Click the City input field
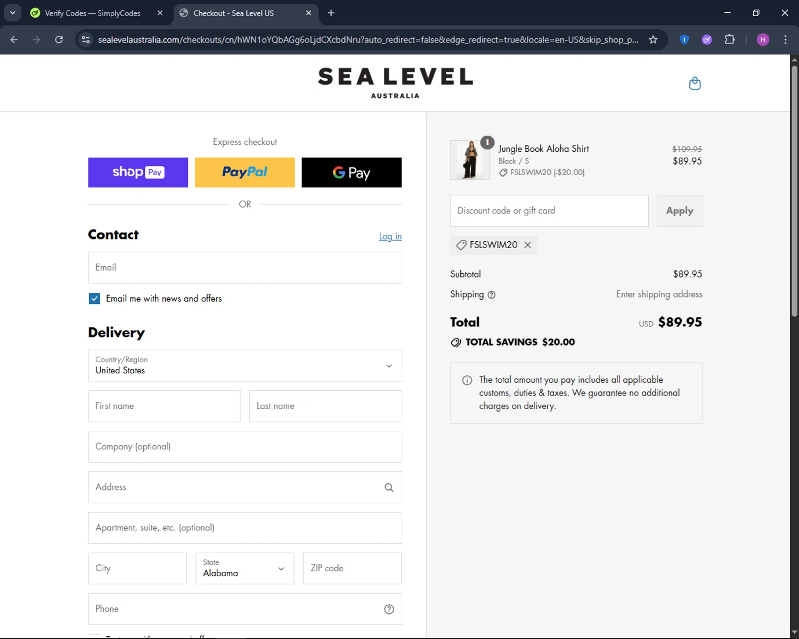This screenshot has height=639, width=799. (137, 569)
